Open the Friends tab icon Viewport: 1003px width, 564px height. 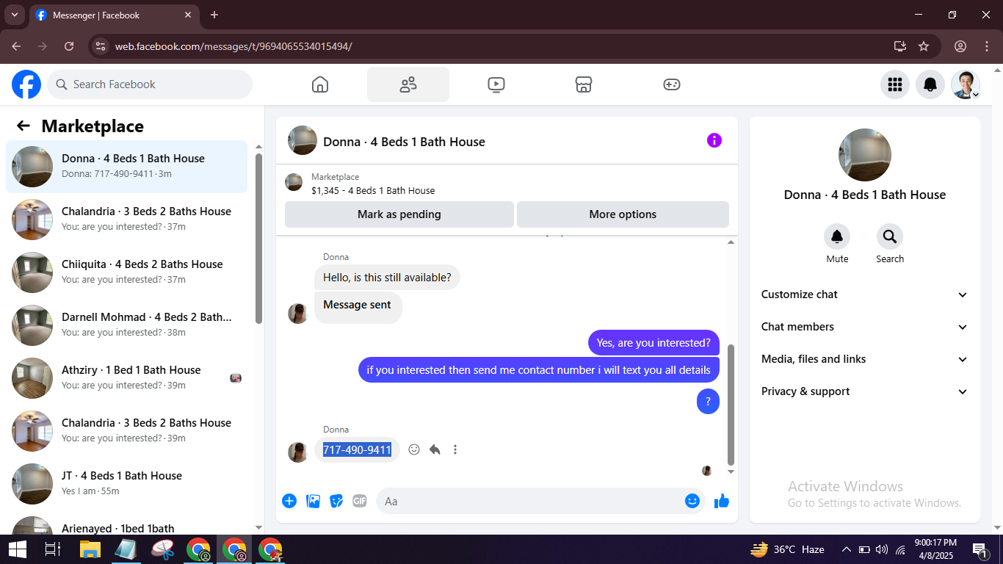pyautogui.click(x=408, y=84)
